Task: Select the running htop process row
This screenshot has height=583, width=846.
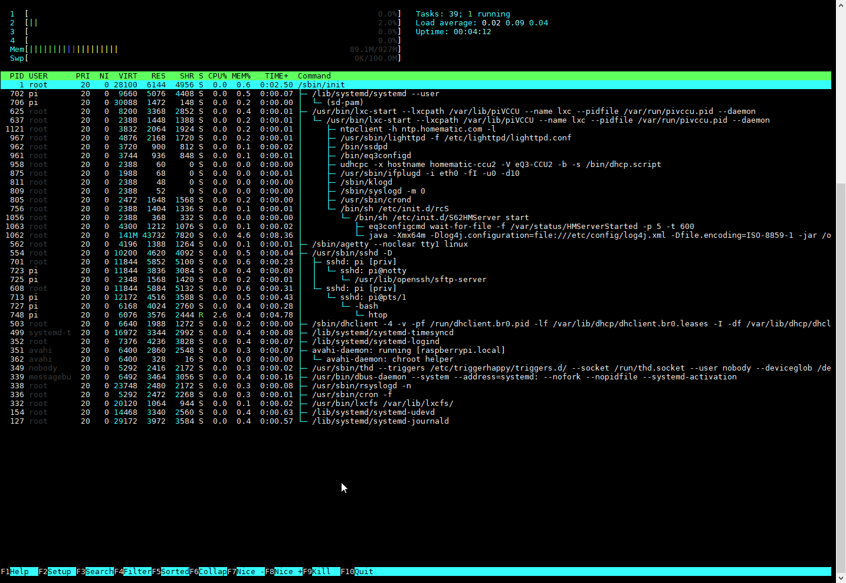Action: 416,315
